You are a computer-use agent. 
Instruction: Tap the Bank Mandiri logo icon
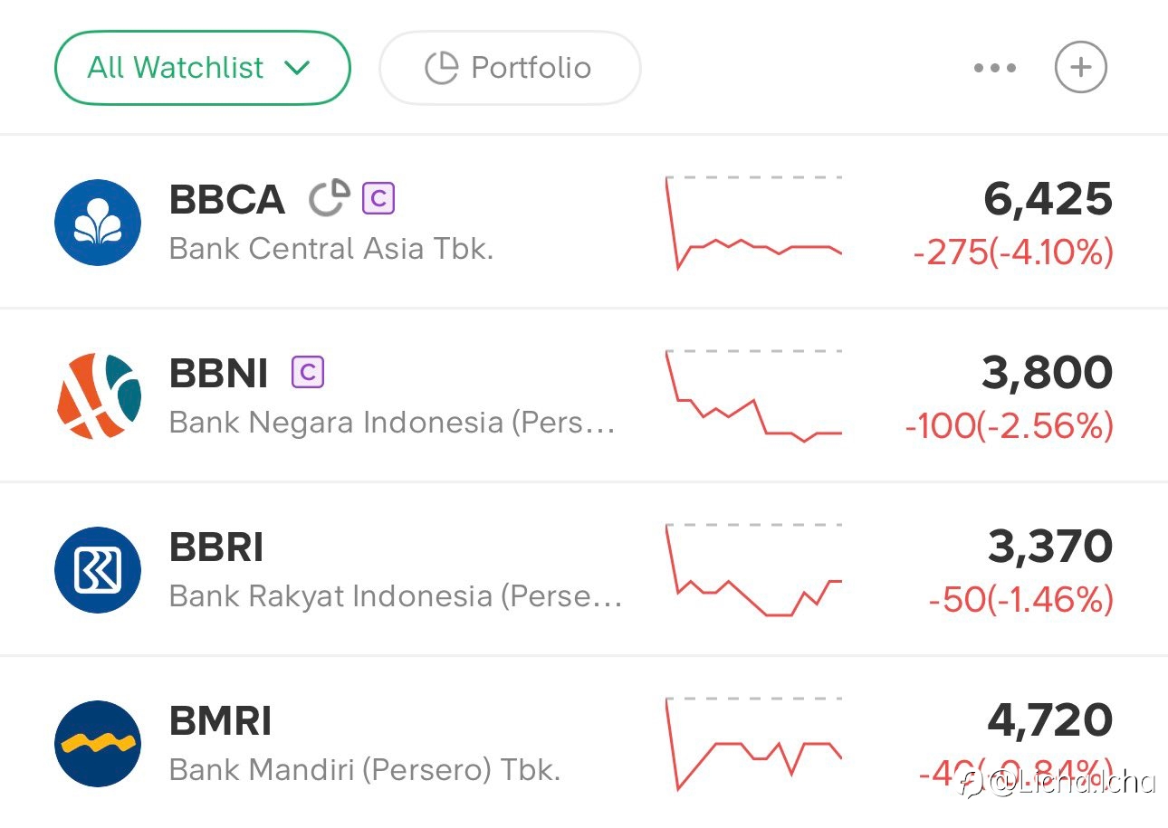(x=98, y=744)
